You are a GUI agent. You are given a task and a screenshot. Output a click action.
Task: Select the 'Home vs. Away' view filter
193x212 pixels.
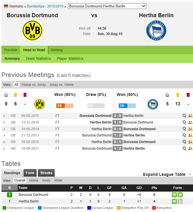point(34,85)
